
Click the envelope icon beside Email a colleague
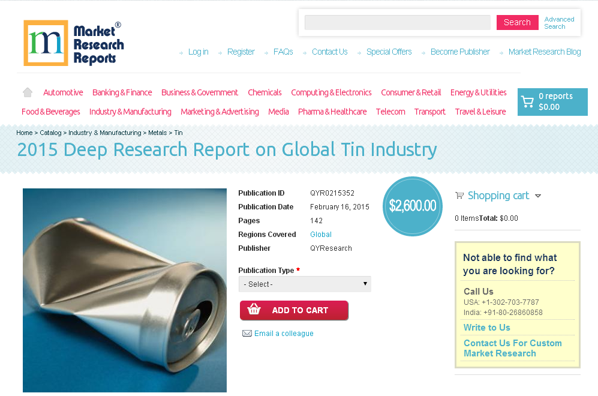[x=247, y=333]
